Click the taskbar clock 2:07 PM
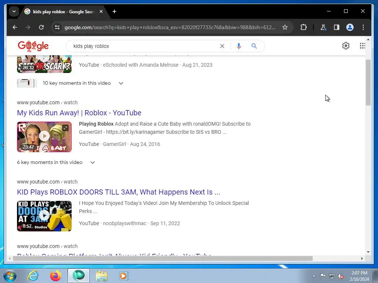 coord(359,273)
